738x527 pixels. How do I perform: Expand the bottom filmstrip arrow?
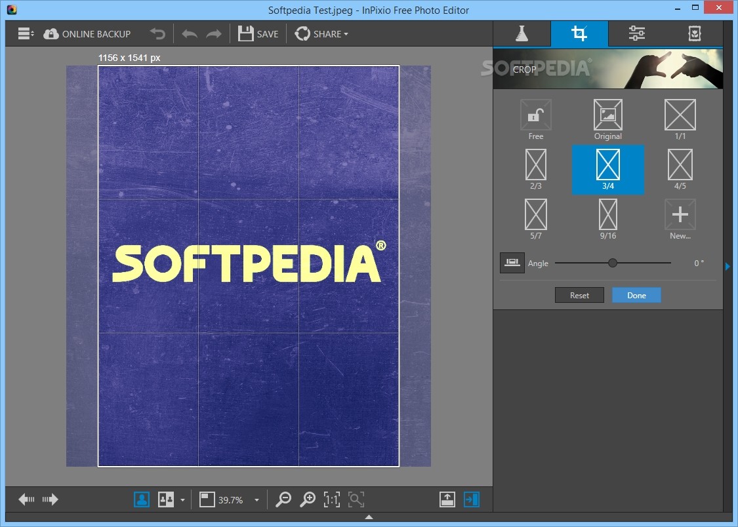[x=369, y=517]
